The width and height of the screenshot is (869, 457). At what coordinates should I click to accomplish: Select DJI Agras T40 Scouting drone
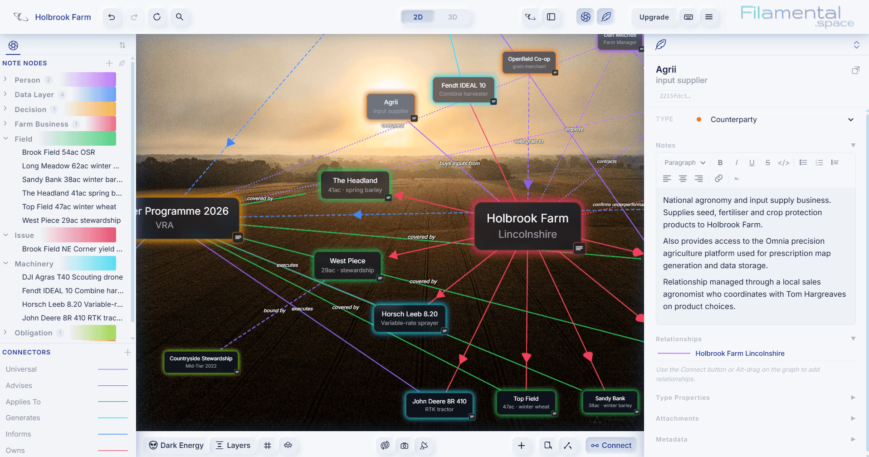73,277
